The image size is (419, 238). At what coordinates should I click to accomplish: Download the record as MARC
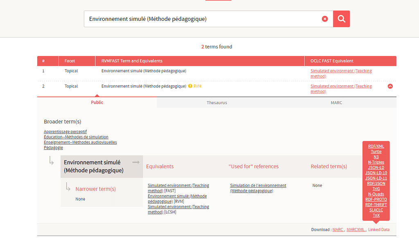(x=338, y=229)
